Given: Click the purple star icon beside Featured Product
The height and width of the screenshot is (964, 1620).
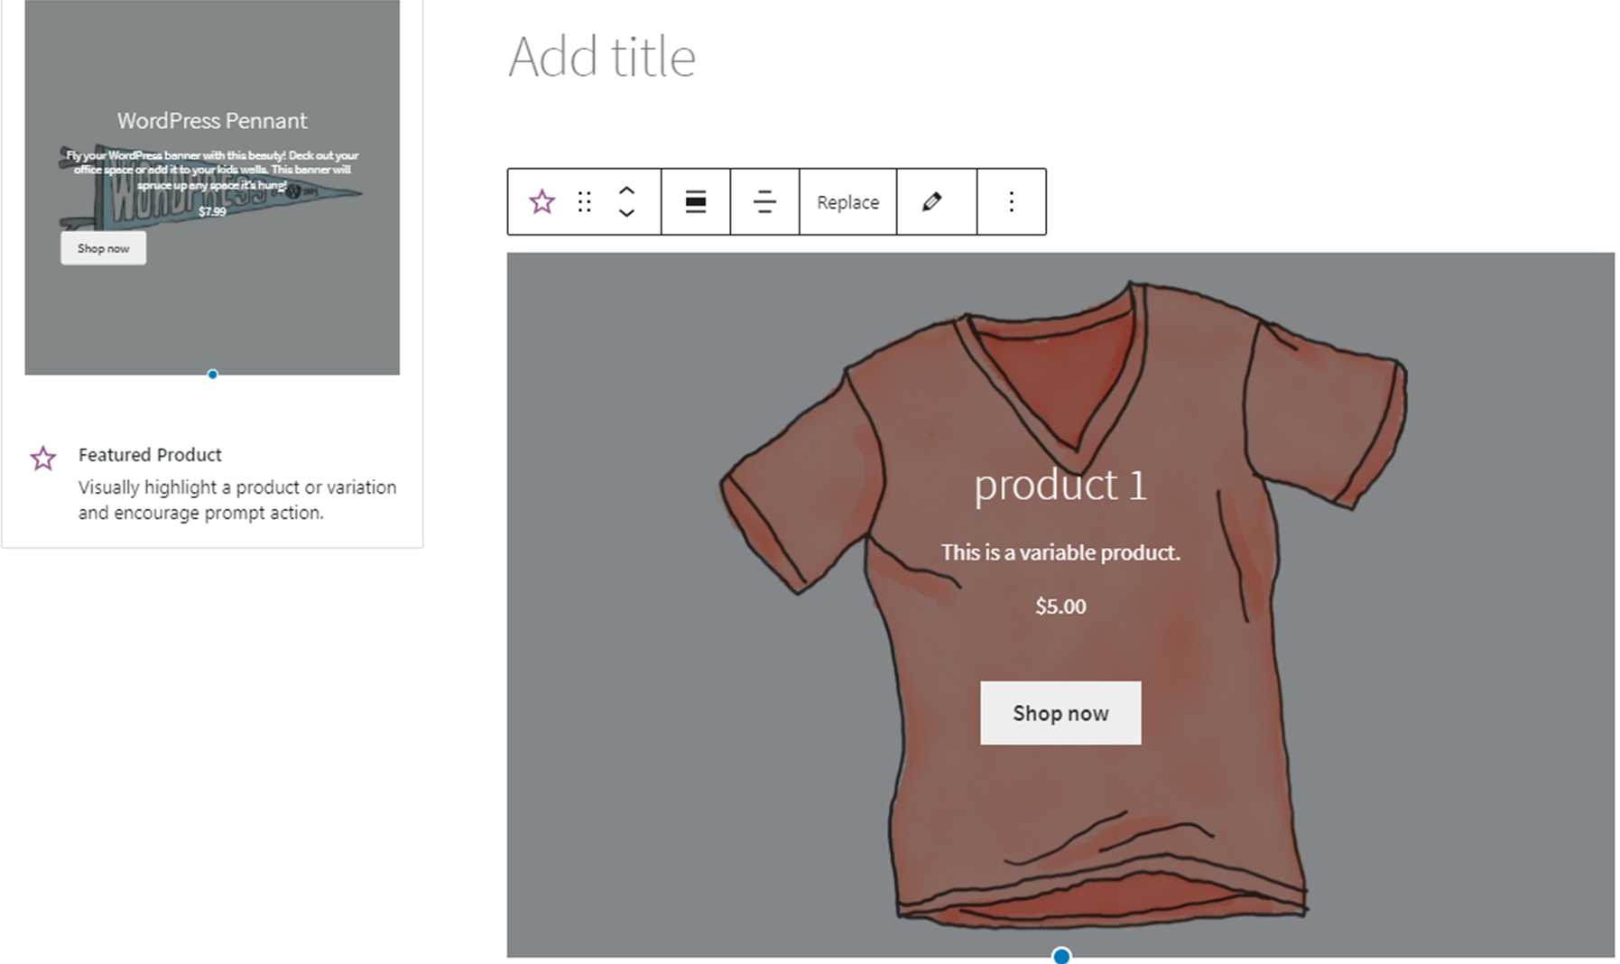Looking at the screenshot, I should (x=42, y=459).
